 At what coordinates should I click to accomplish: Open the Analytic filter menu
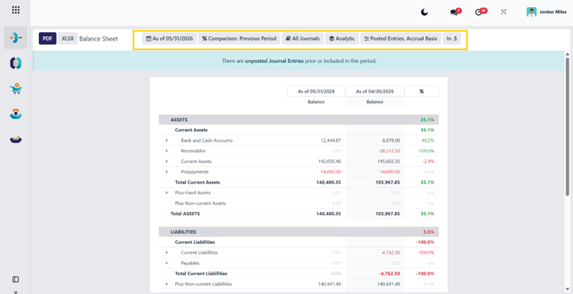[x=342, y=38]
